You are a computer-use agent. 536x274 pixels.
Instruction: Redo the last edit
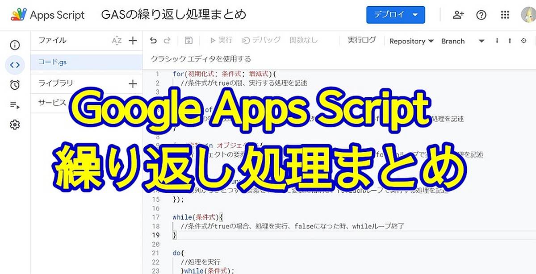167,40
